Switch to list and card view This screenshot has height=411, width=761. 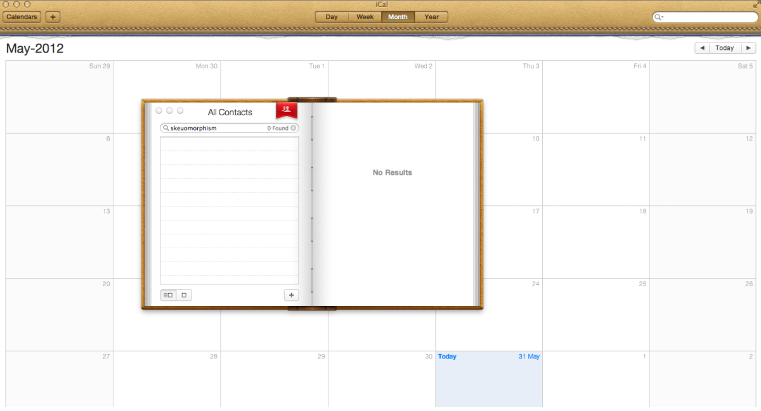pyautogui.click(x=168, y=295)
